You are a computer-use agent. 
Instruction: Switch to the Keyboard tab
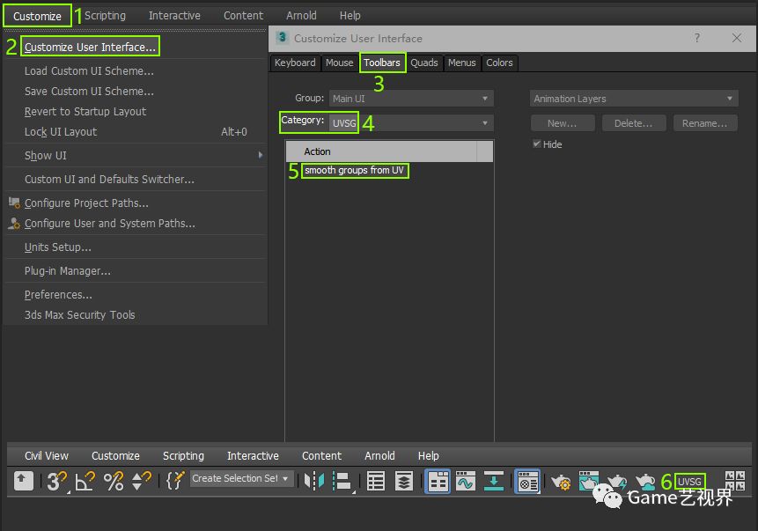click(x=295, y=63)
